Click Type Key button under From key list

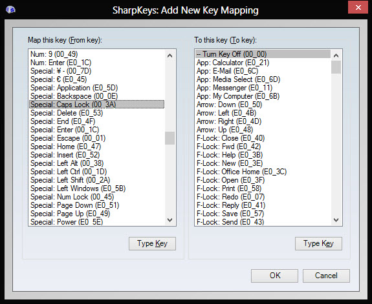pos(152,243)
